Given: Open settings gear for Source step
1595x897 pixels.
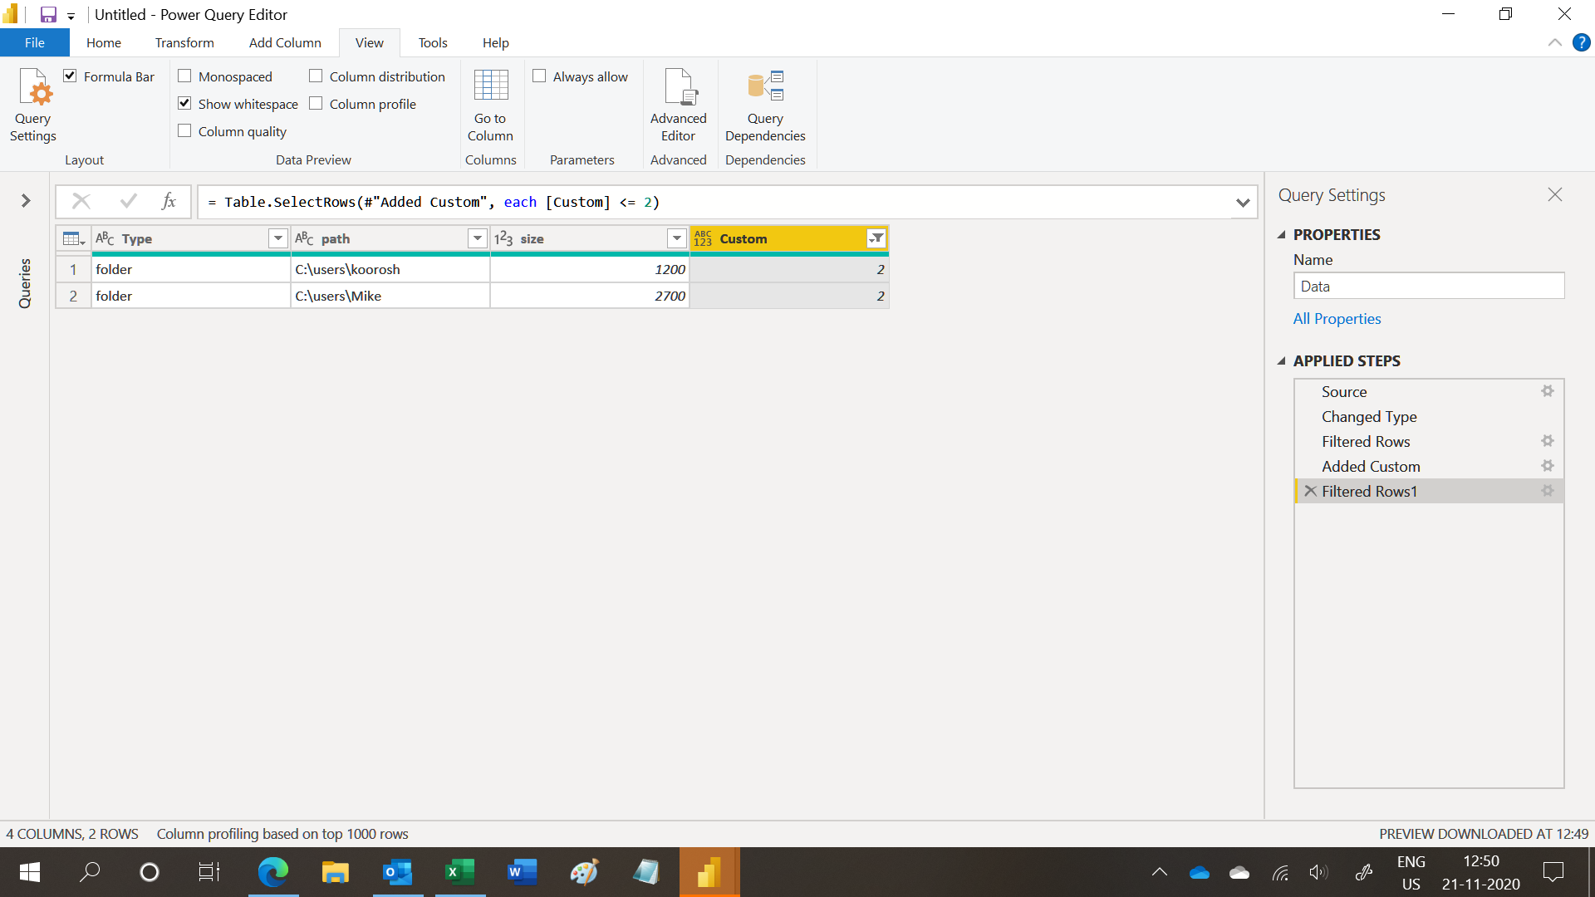Looking at the screenshot, I should (x=1547, y=391).
